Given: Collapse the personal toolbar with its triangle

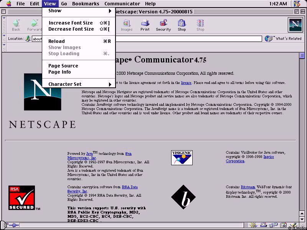Looking at the screenshot, I should (x=4, y=45).
